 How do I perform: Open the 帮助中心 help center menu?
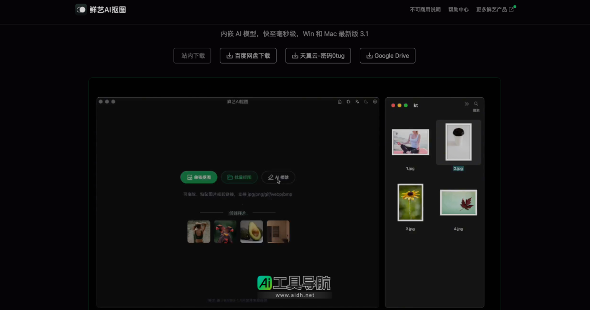458,9
